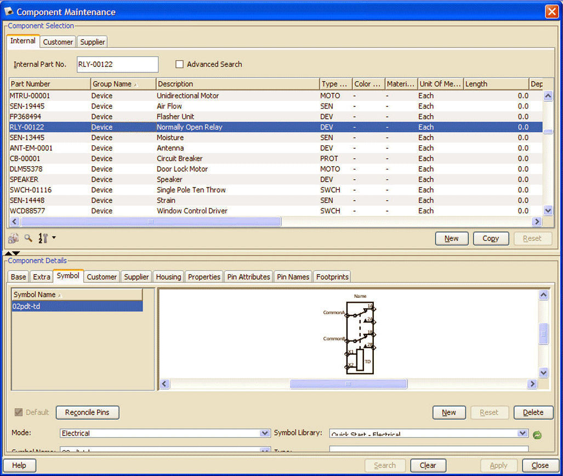Click table vertical scrollbar up arrow
563x476 pixels.
point(548,95)
